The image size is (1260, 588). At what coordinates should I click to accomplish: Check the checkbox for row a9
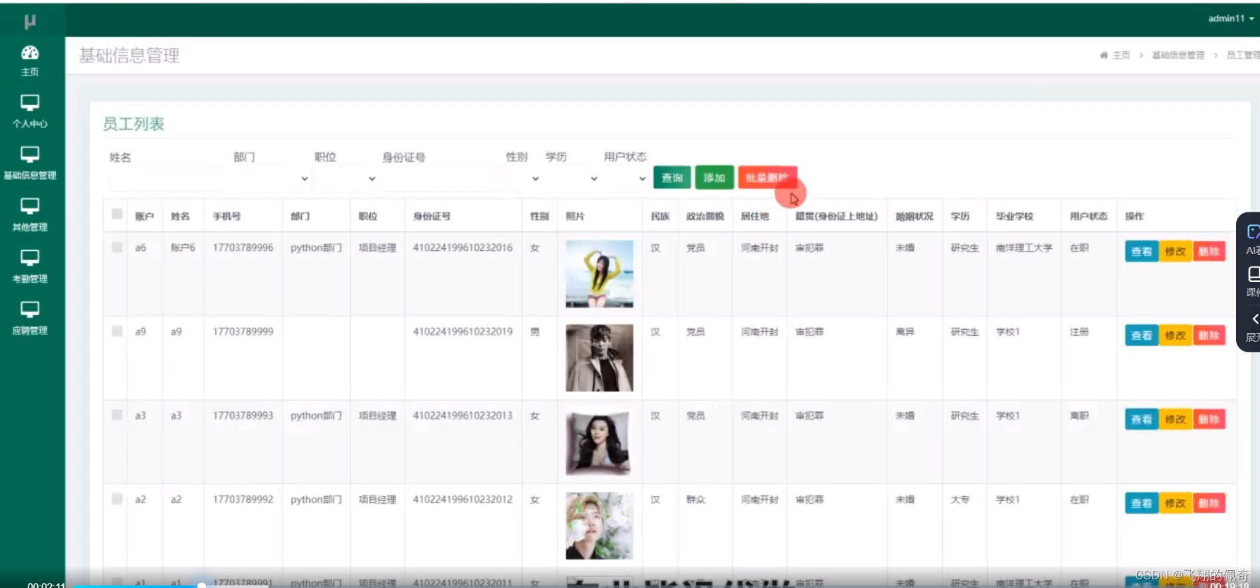tap(117, 331)
